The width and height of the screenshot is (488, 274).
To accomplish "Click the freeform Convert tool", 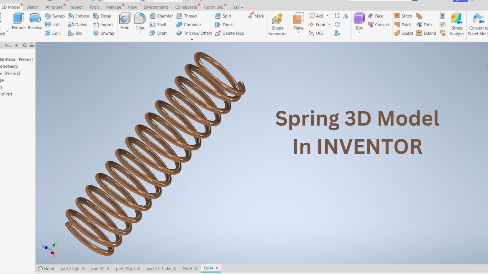I will 379,25.
